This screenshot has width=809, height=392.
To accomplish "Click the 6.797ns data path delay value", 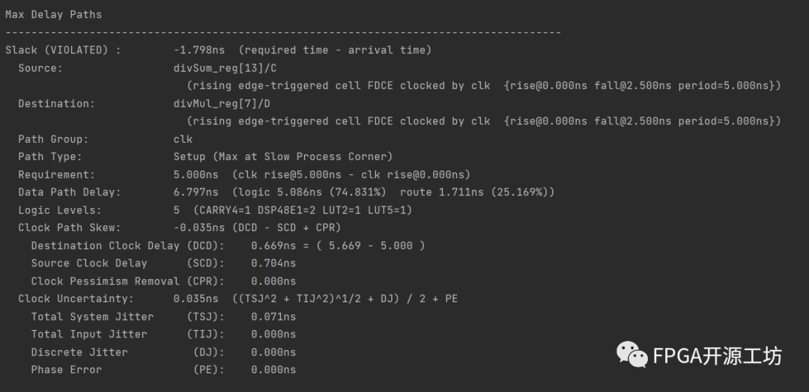I will tap(196, 192).
